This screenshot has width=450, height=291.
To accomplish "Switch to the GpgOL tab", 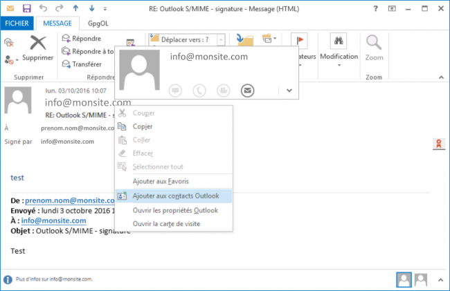I will (x=98, y=24).
